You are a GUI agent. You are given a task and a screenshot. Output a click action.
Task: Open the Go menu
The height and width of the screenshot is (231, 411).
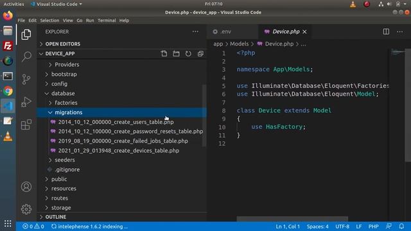(x=80, y=21)
